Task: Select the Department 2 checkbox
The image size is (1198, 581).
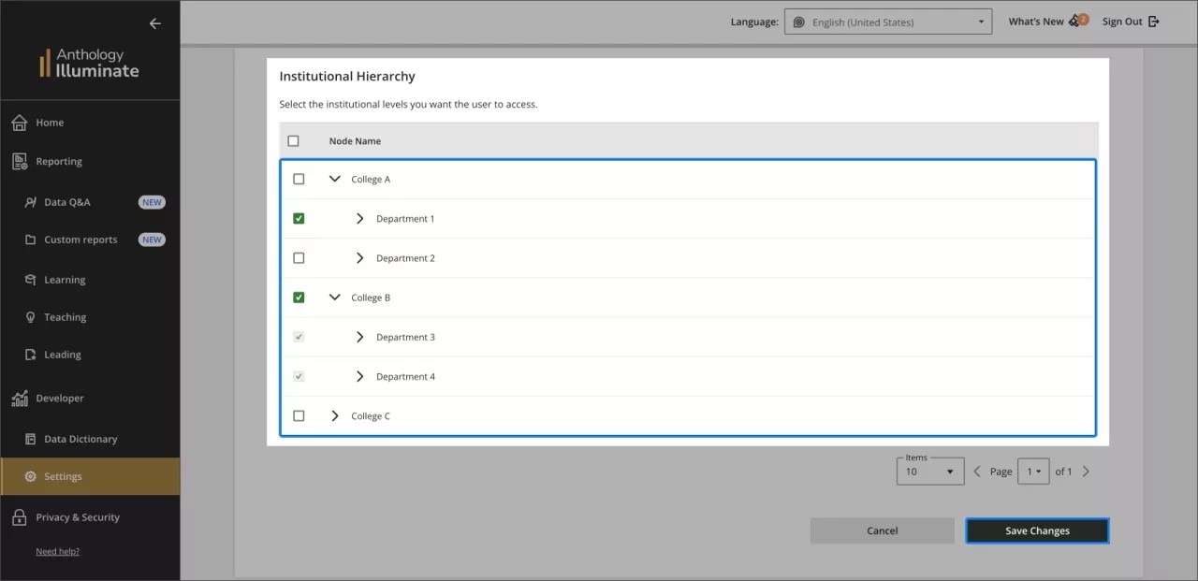Action: tap(299, 257)
